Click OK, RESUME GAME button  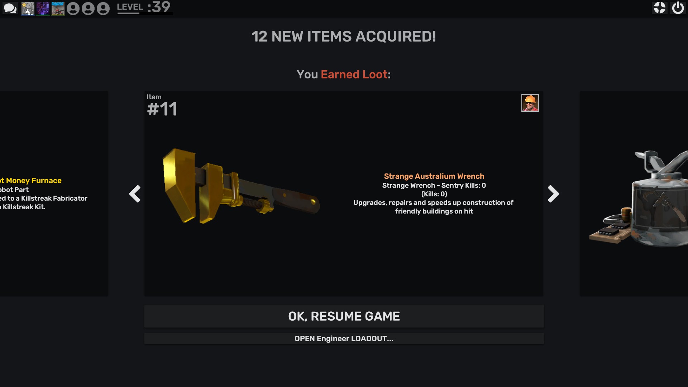344,316
